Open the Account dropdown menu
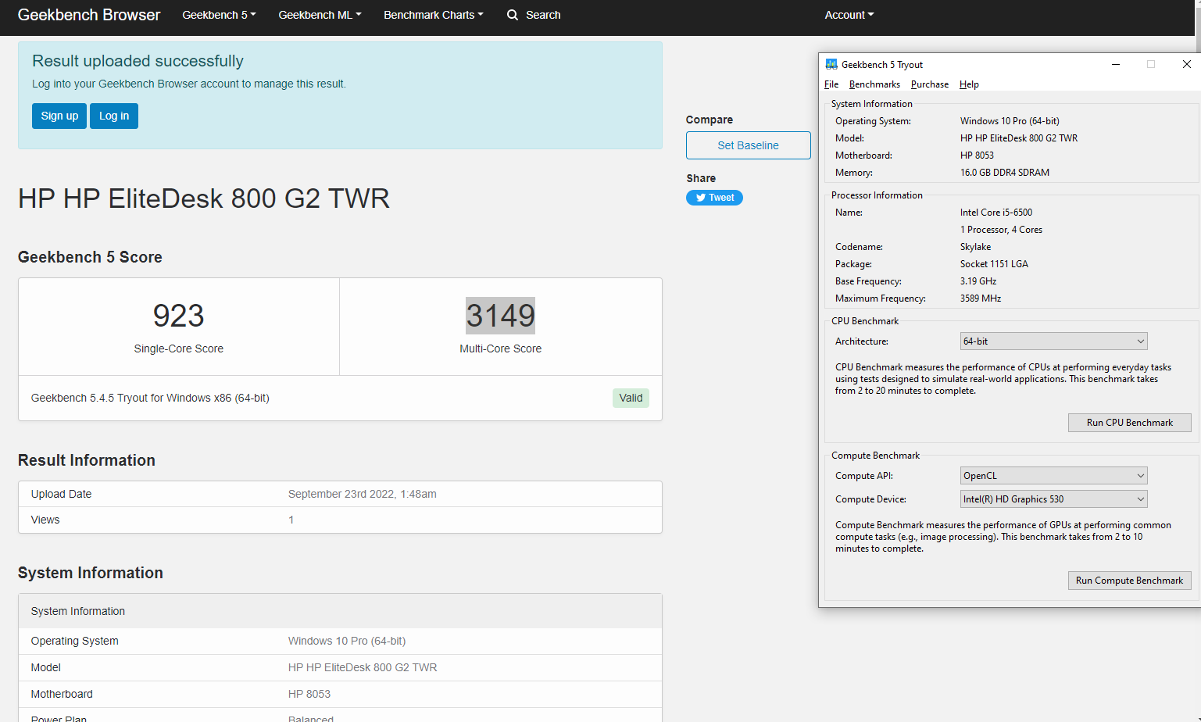The height and width of the screenshot is (722, 1201). click(x=849, y=15)
